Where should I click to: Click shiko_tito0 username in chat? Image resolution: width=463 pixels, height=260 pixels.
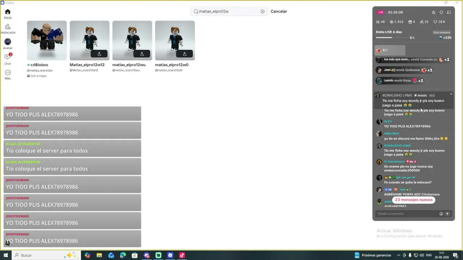click(391, 134)
